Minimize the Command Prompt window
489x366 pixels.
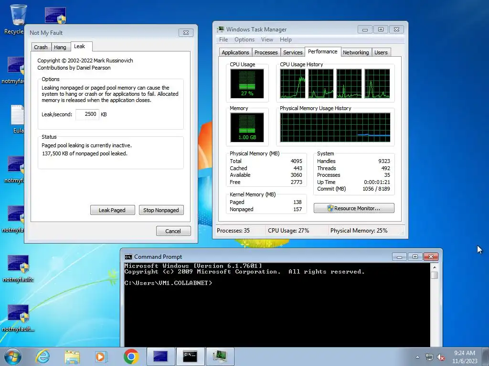coord(400,257)
